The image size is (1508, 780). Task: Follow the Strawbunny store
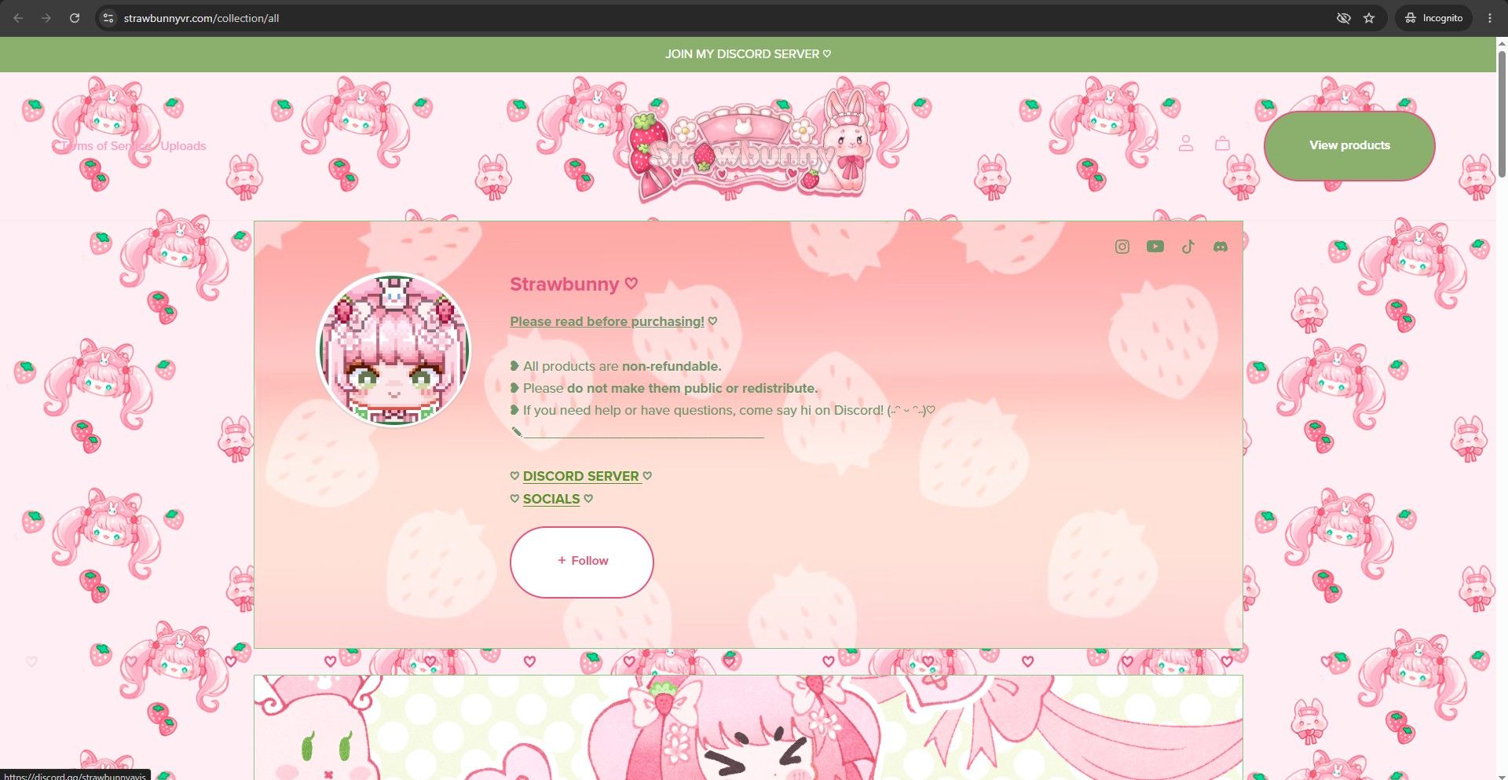click(582, 562)
